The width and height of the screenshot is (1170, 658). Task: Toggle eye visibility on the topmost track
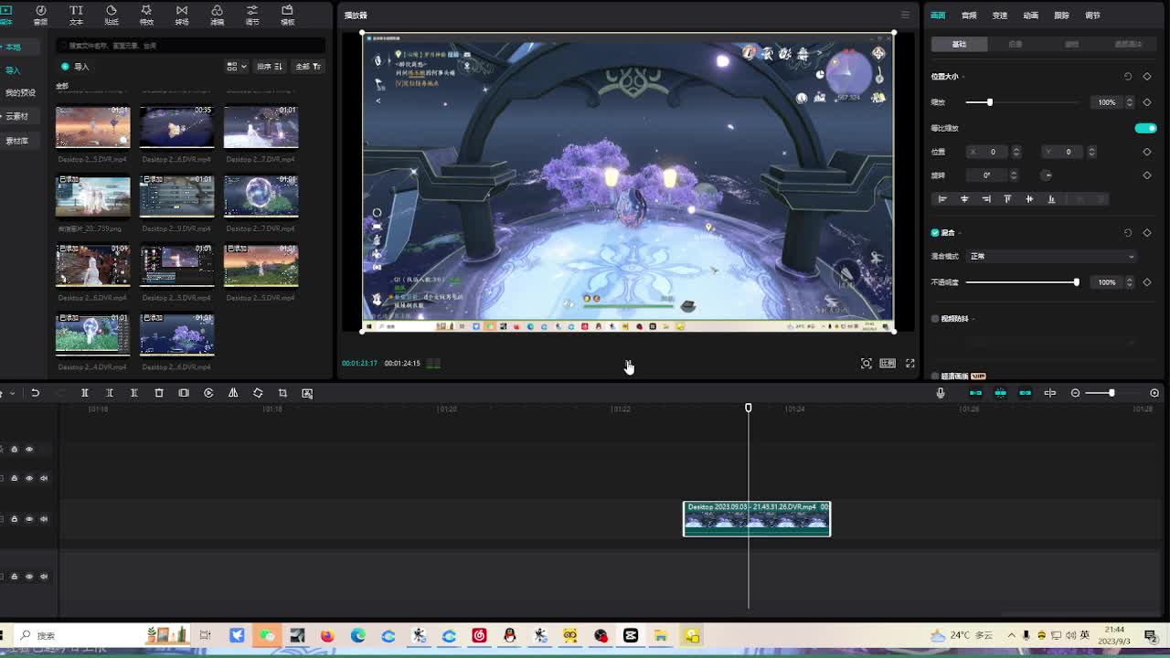pos(29,449)
